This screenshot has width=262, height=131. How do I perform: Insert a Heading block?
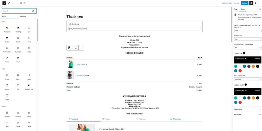pos(18,29)
